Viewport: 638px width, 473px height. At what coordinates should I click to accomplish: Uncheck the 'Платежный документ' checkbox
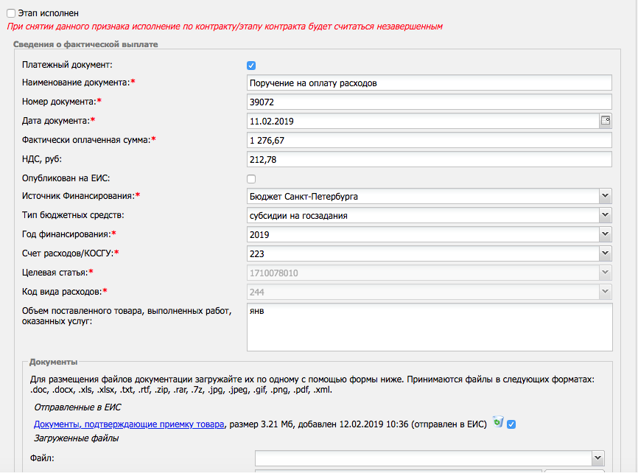pos(251,66)
